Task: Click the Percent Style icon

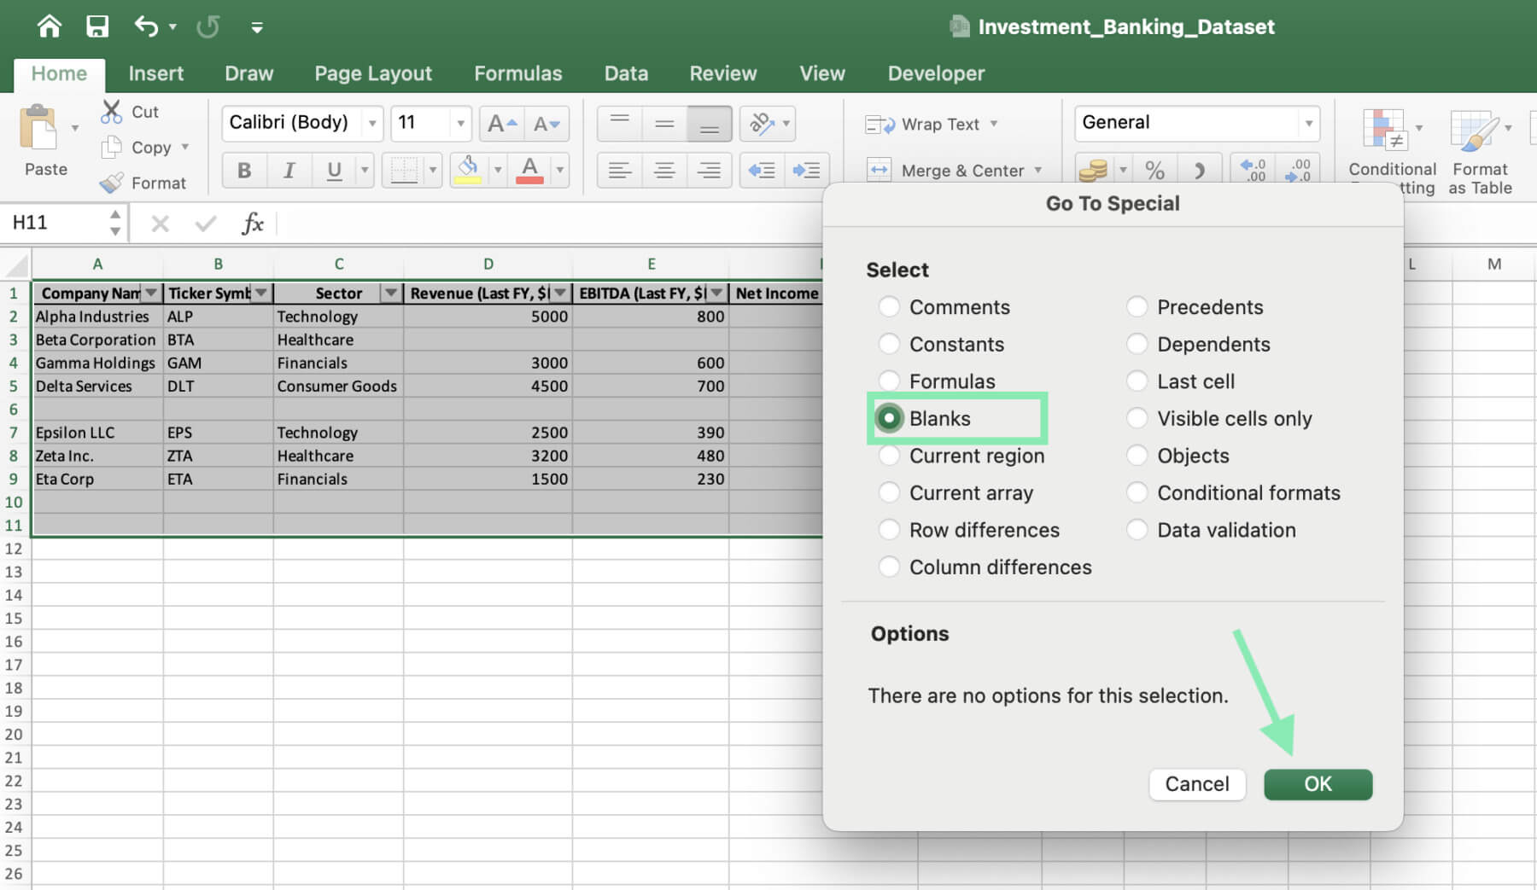Action: pyautogui.click(x=1155, y=169)
